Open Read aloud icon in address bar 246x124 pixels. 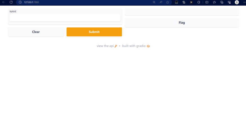click(x=161, y=2)
